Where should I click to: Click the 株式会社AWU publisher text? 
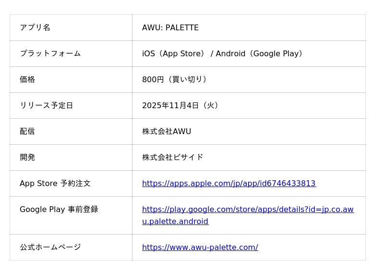point(166,131)
